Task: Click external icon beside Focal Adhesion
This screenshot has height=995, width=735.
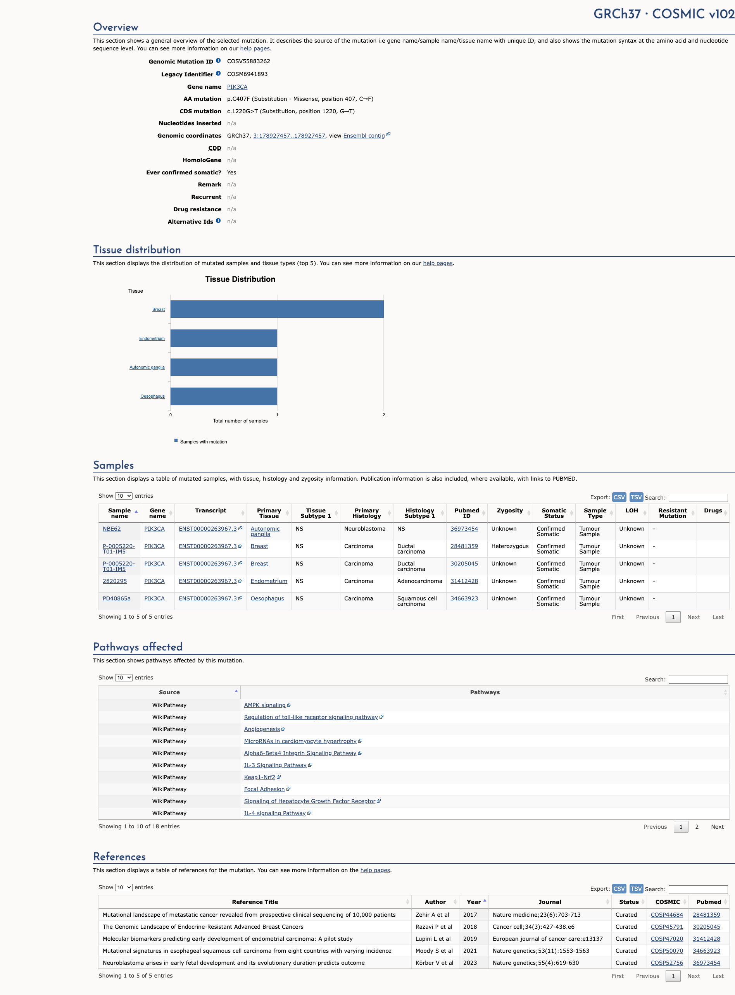Action: [288, 789]
